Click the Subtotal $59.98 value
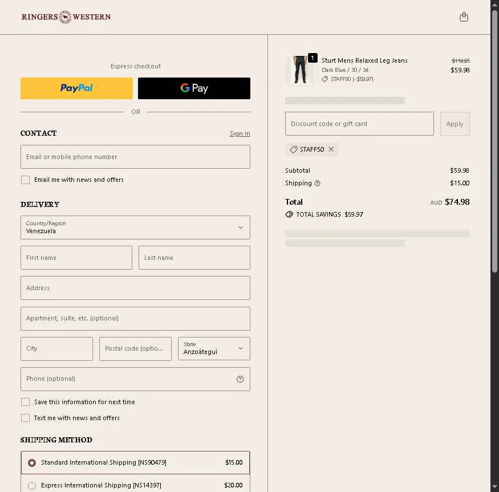499x492 pixels. click(460, 170)
